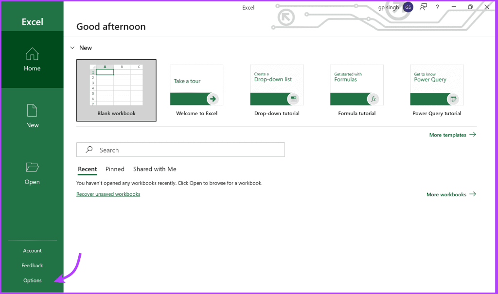Open Options from the sidebar

point(32,280)
